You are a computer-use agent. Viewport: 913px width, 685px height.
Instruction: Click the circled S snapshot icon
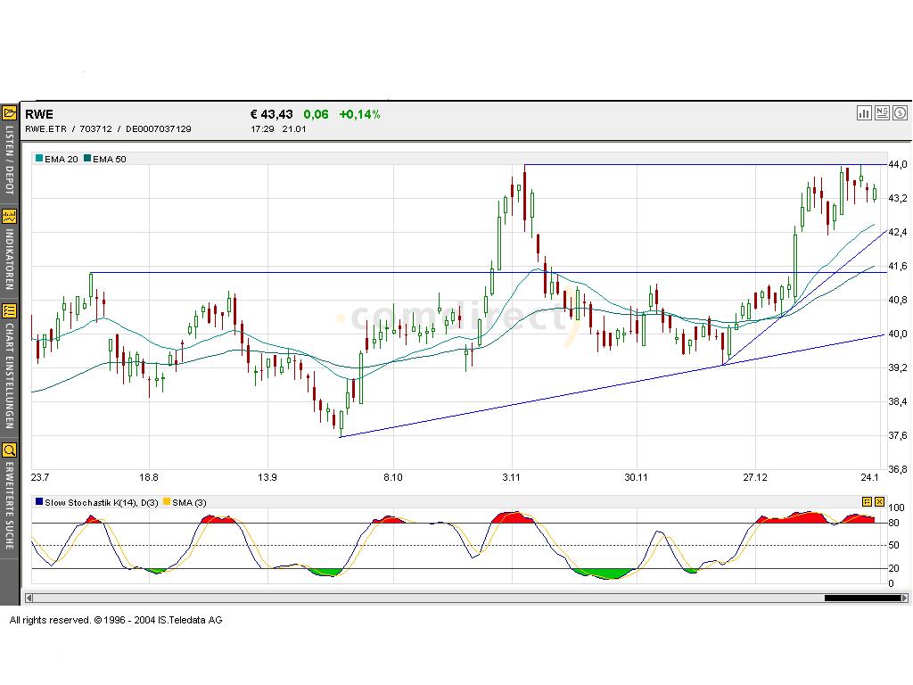(900, 113)
